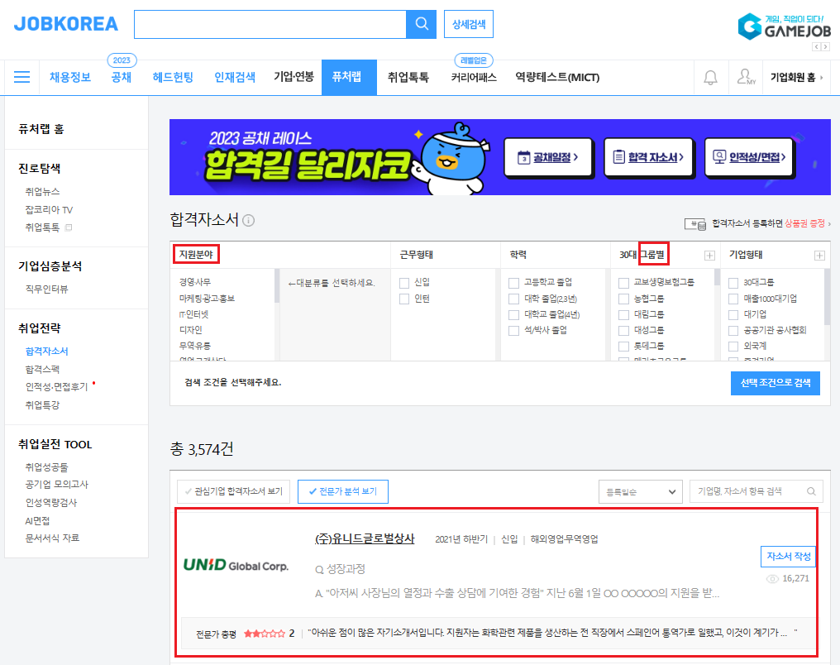The image size is (840, 665).
Task: Open the GAMEJOB banner logo
Action: point(785,26)
